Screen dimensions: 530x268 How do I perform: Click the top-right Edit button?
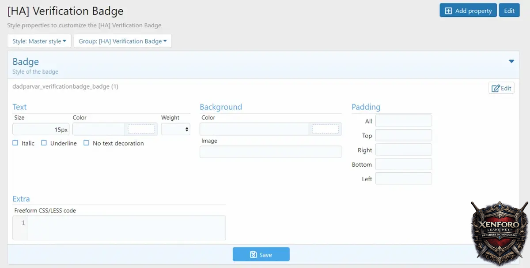509,11
